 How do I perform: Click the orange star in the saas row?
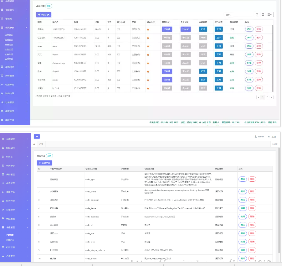(x=148, y=46)
